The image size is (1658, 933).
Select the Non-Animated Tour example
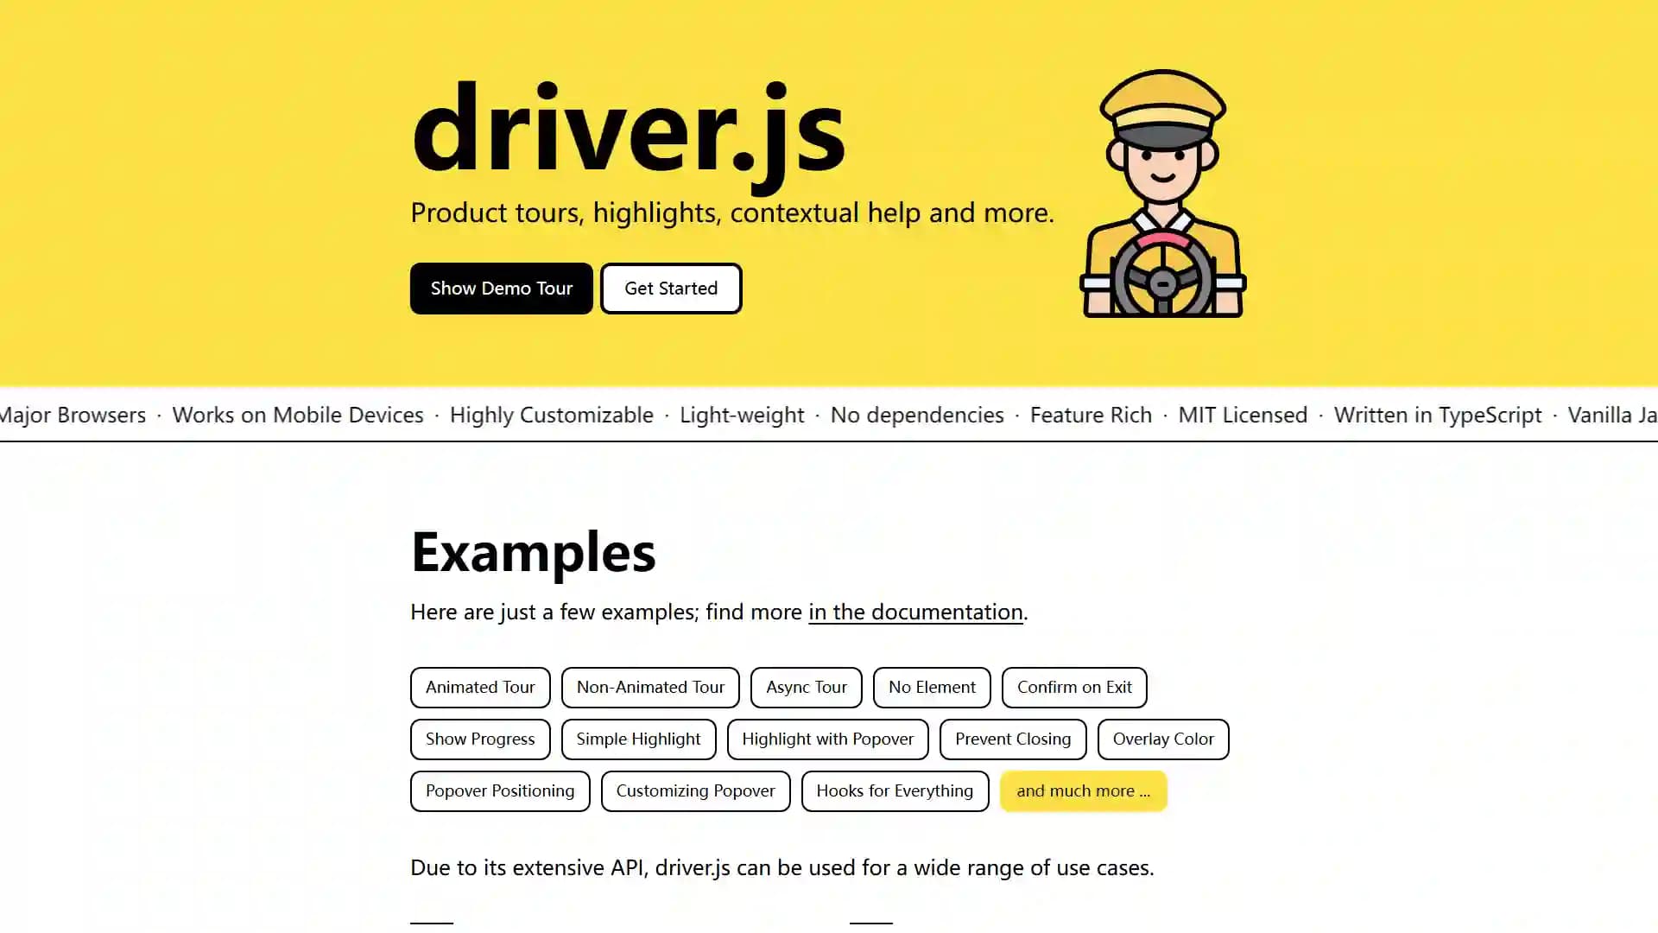pos(650,687)
